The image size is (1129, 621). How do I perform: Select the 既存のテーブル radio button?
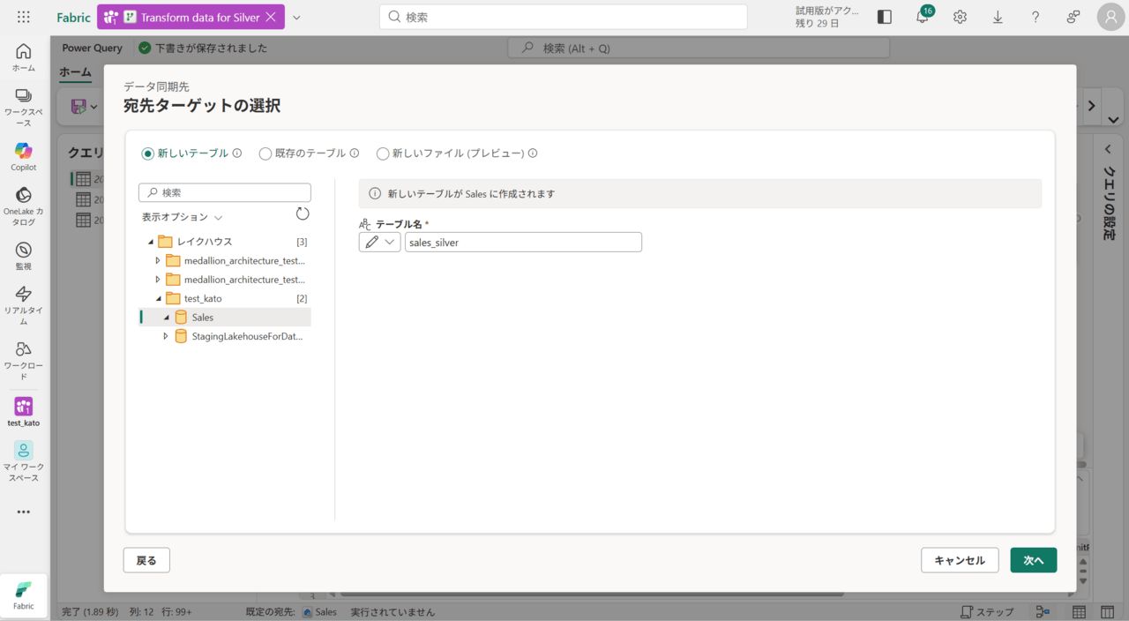[265, 153]
